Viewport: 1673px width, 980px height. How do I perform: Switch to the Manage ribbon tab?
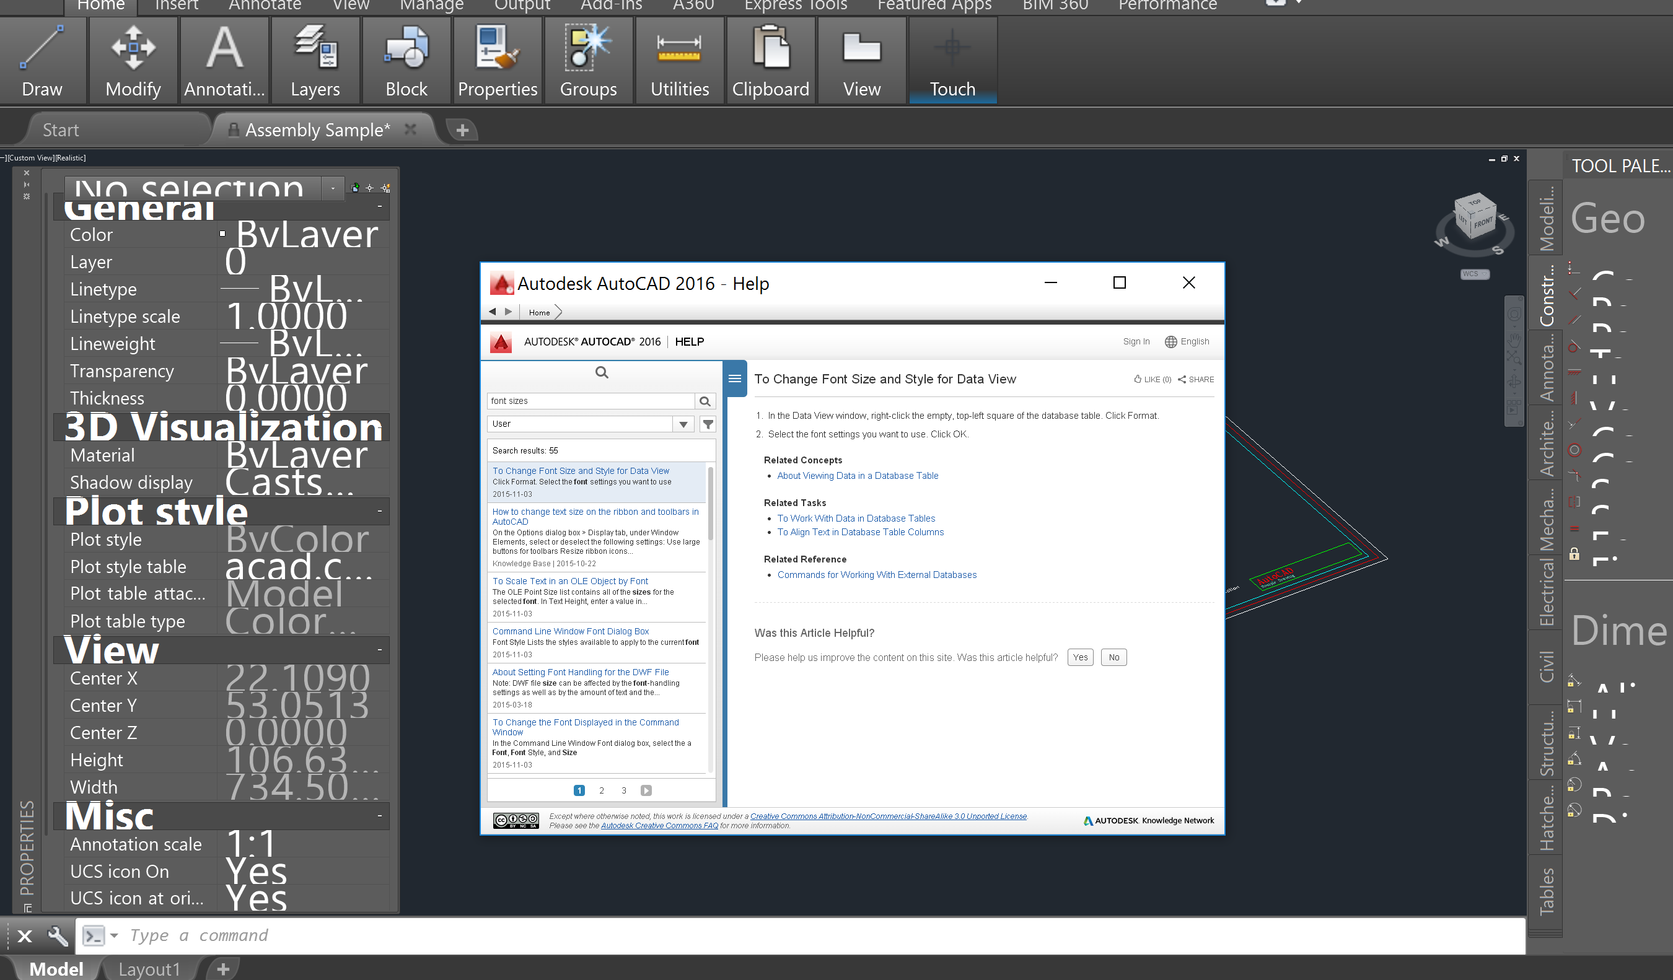(431, 6)
